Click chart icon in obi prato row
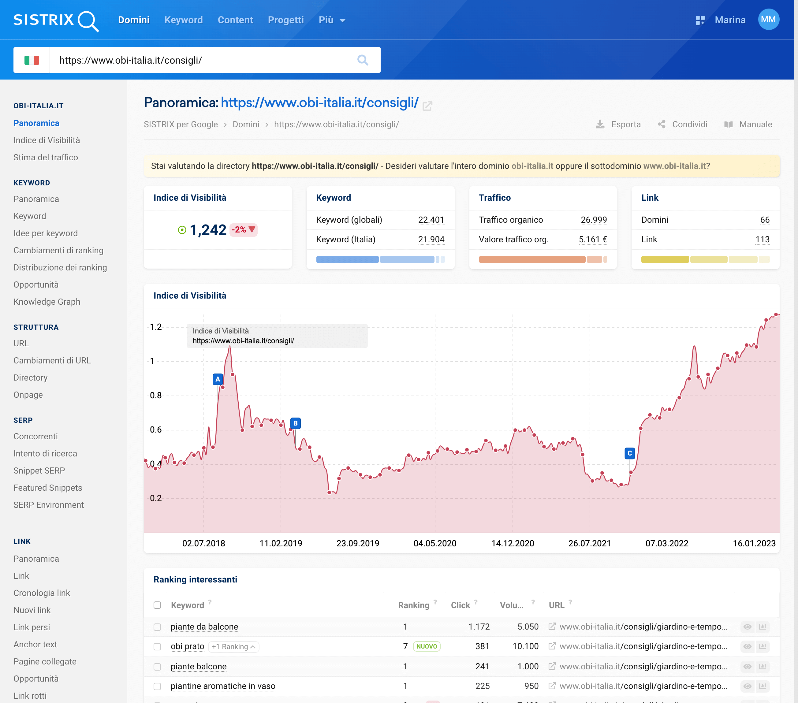The image size is (798, 703). (763, 646)
